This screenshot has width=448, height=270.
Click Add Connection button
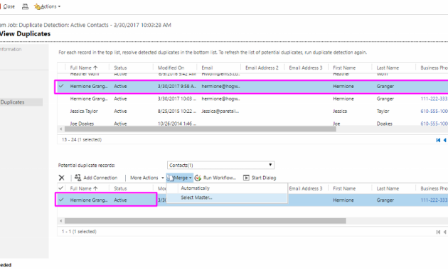[96, 178]
